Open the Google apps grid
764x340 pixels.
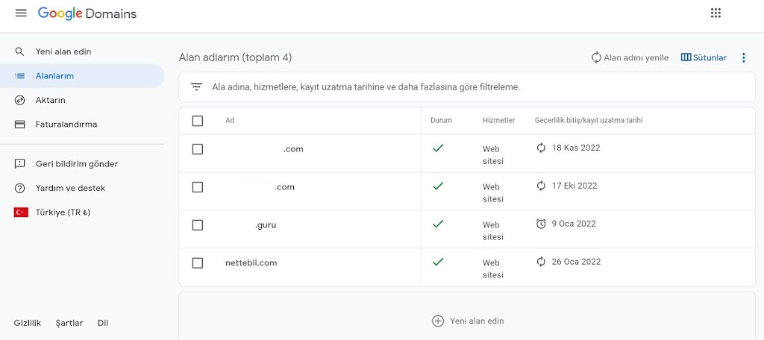point(716,13)
